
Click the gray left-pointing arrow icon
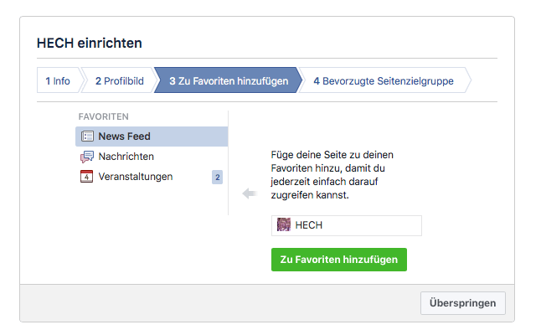point(250,193)
